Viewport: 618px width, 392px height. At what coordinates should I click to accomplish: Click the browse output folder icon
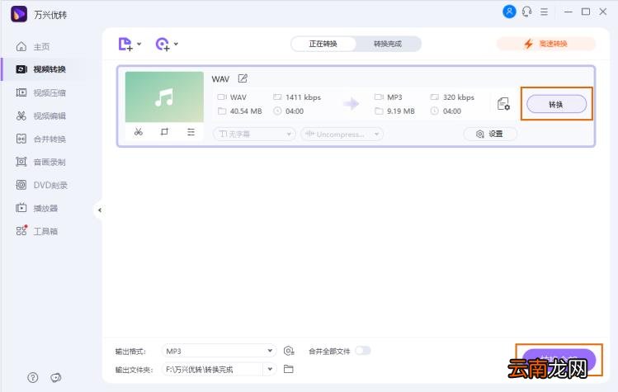[289, 369]
